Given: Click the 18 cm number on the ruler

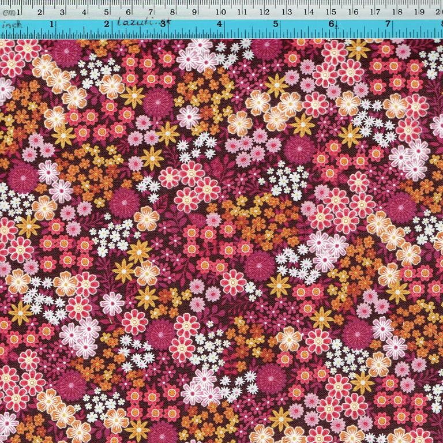Looking at the screenshot, I should [397, 12].
